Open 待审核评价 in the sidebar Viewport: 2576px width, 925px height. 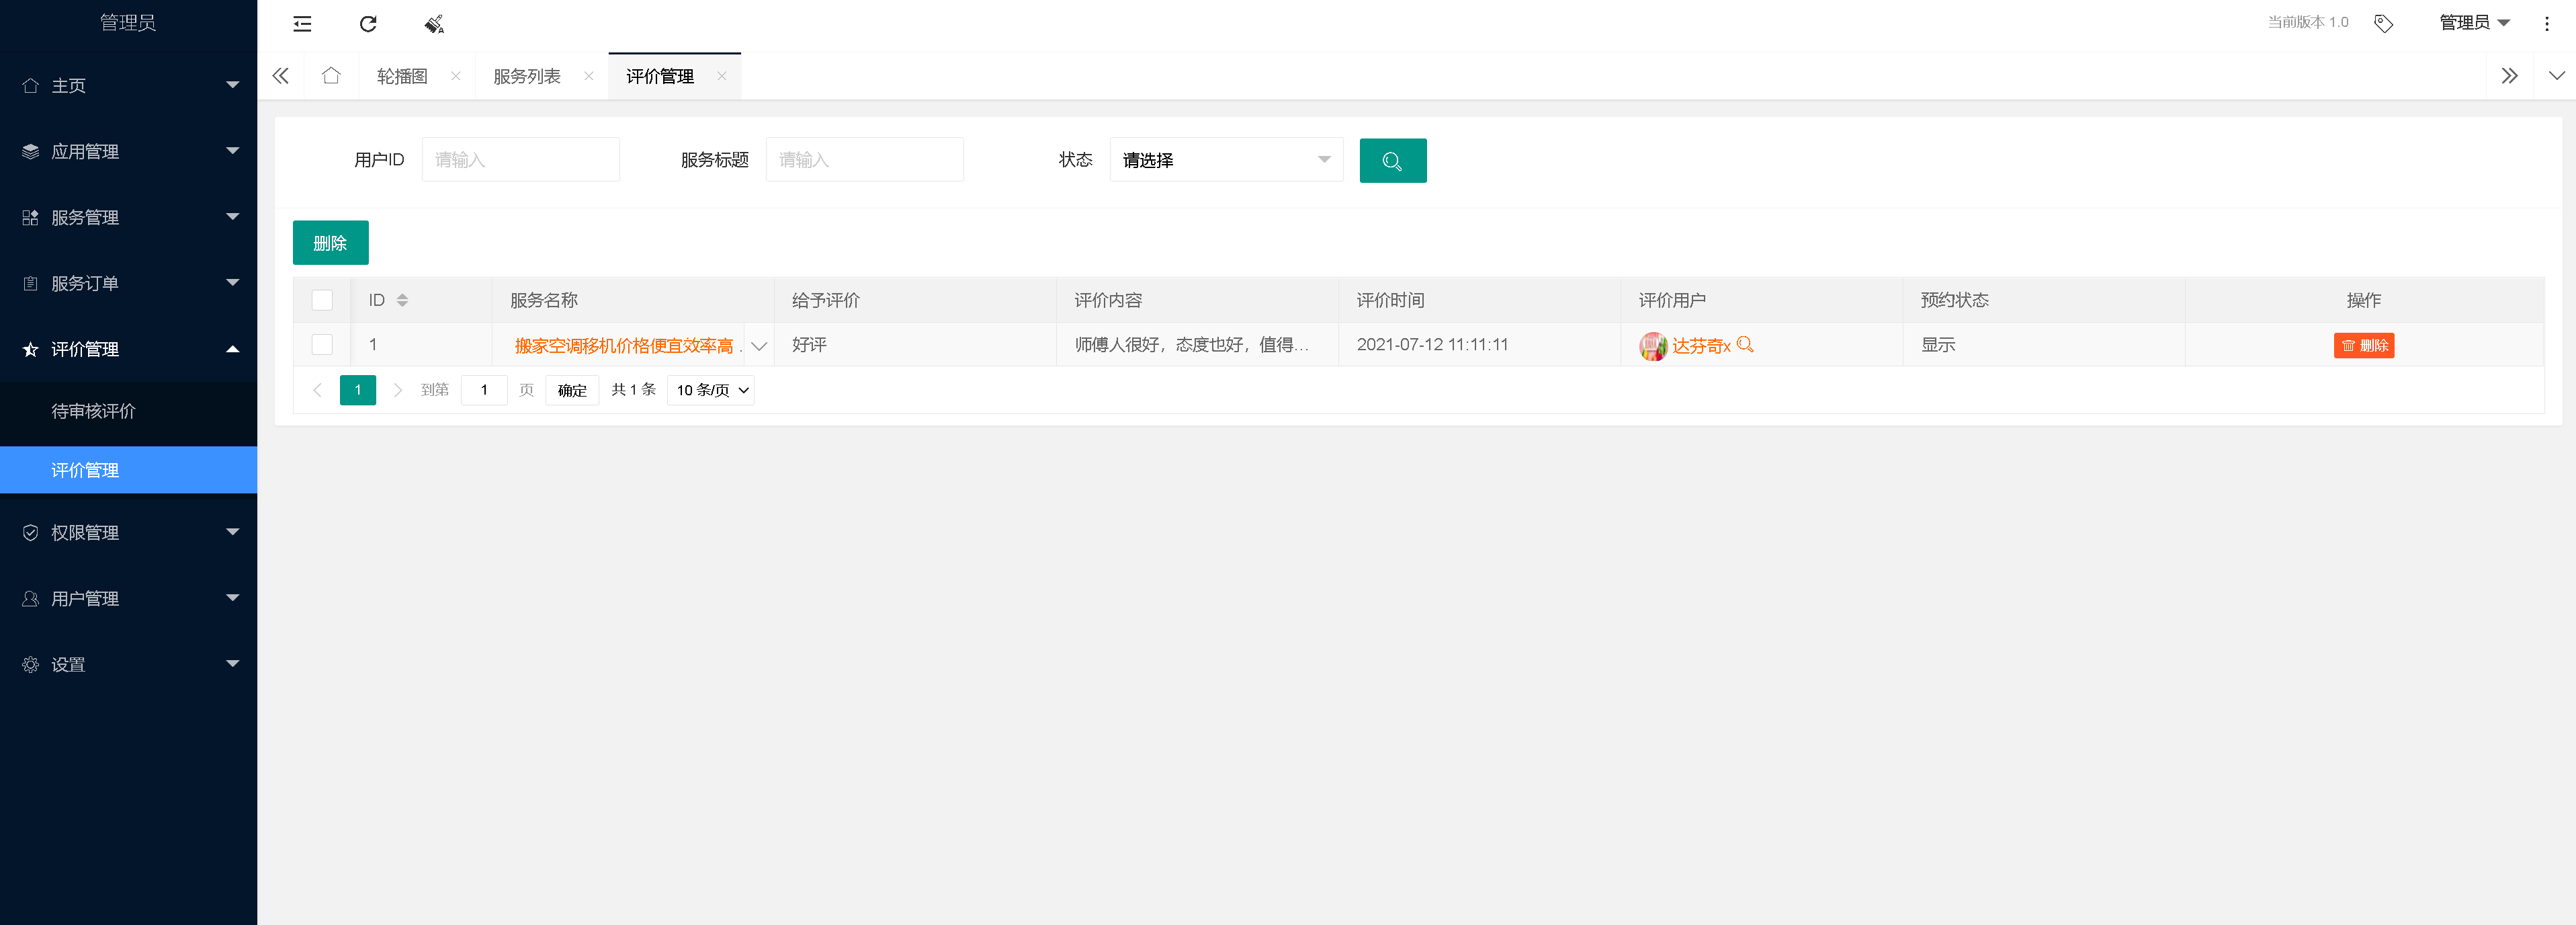(93, 411)
